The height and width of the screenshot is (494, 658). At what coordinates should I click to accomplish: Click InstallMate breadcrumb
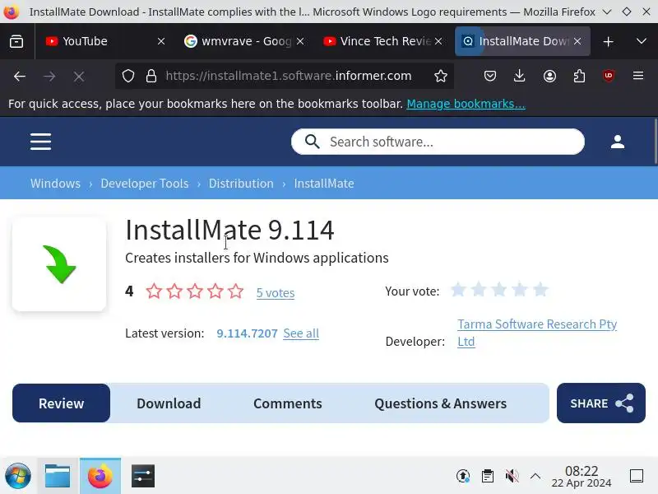[324, 184]
